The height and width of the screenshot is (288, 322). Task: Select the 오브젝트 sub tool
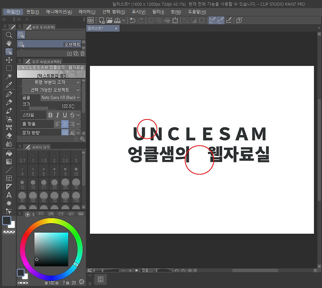49,44
